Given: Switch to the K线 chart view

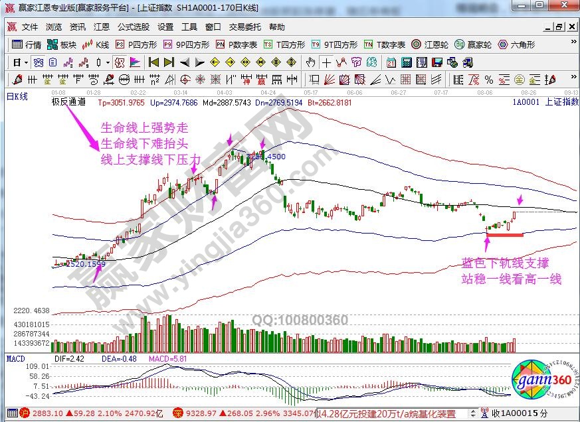Looking at the screenshot, I should pos(96,44).
